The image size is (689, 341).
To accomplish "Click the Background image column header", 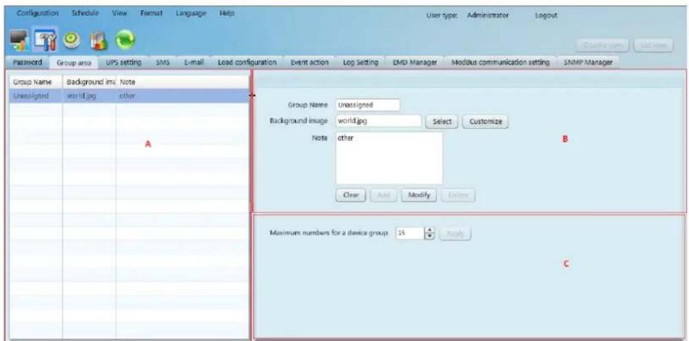I will click(89, 82).
